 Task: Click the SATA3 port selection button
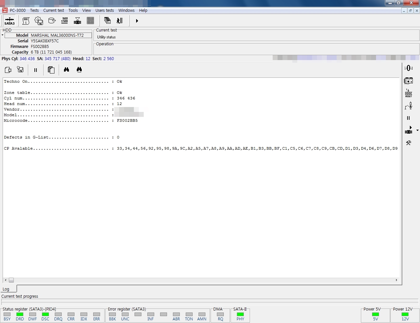10,21
